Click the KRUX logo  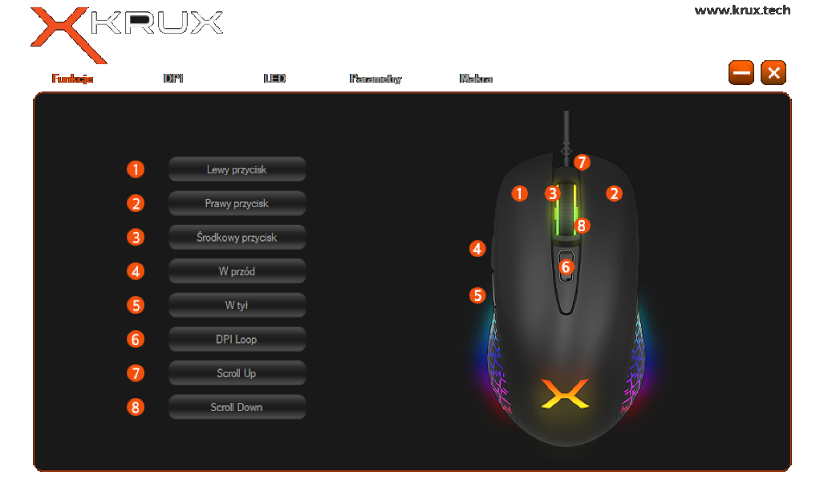coord(127,35)
